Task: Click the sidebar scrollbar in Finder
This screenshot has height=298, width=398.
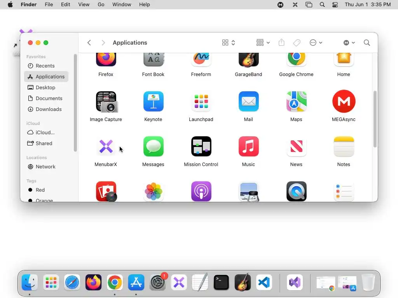Action: pos(75,102)
